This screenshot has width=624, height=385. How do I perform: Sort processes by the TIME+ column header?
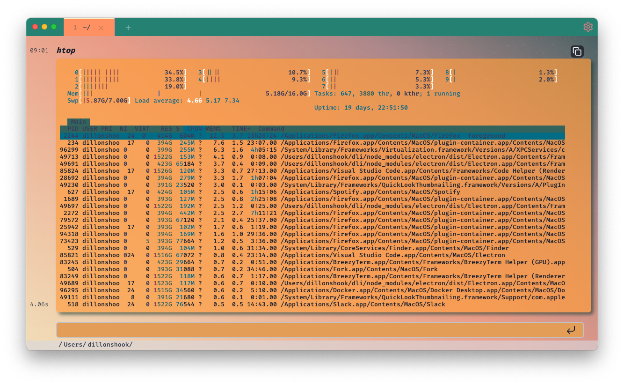(x=241, y=128)
